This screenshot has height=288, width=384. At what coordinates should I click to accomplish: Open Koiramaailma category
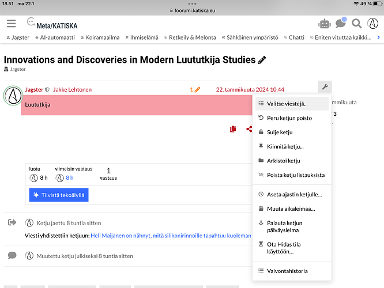click(x=100, y=37)
